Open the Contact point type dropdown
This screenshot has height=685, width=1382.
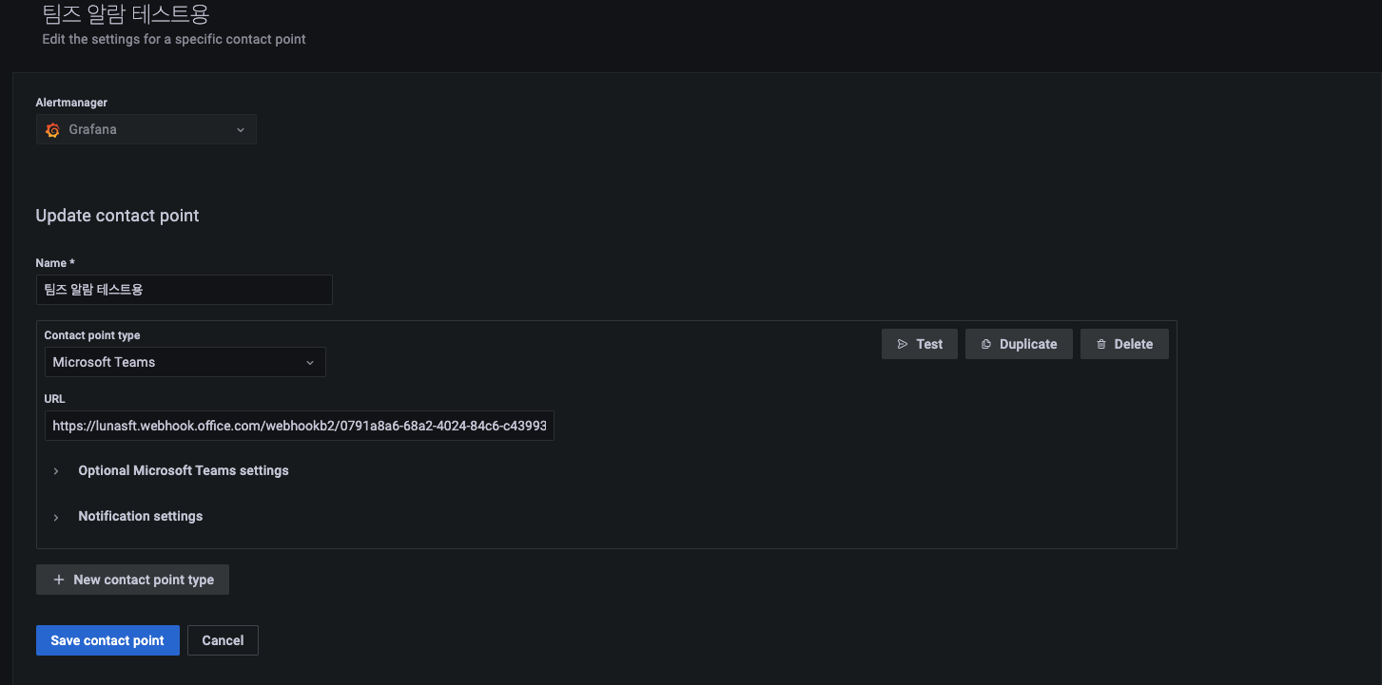(185, 362)
